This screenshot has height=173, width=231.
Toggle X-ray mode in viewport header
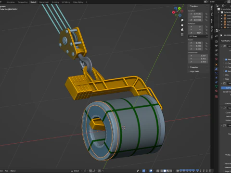[158, 171]
